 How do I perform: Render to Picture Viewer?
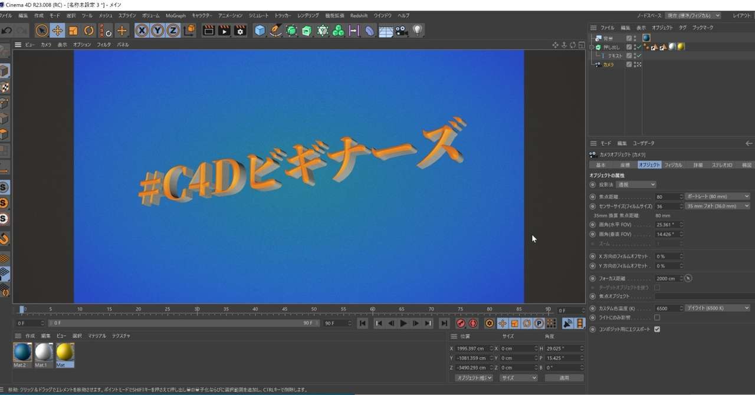click(x=224, y=31)
